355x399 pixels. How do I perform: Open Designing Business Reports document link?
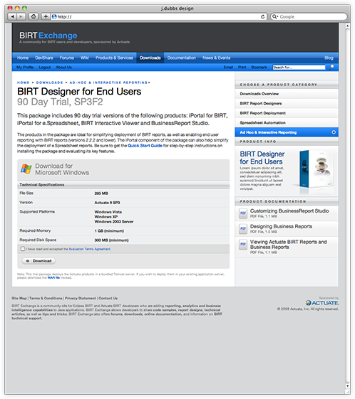[281, 226]
